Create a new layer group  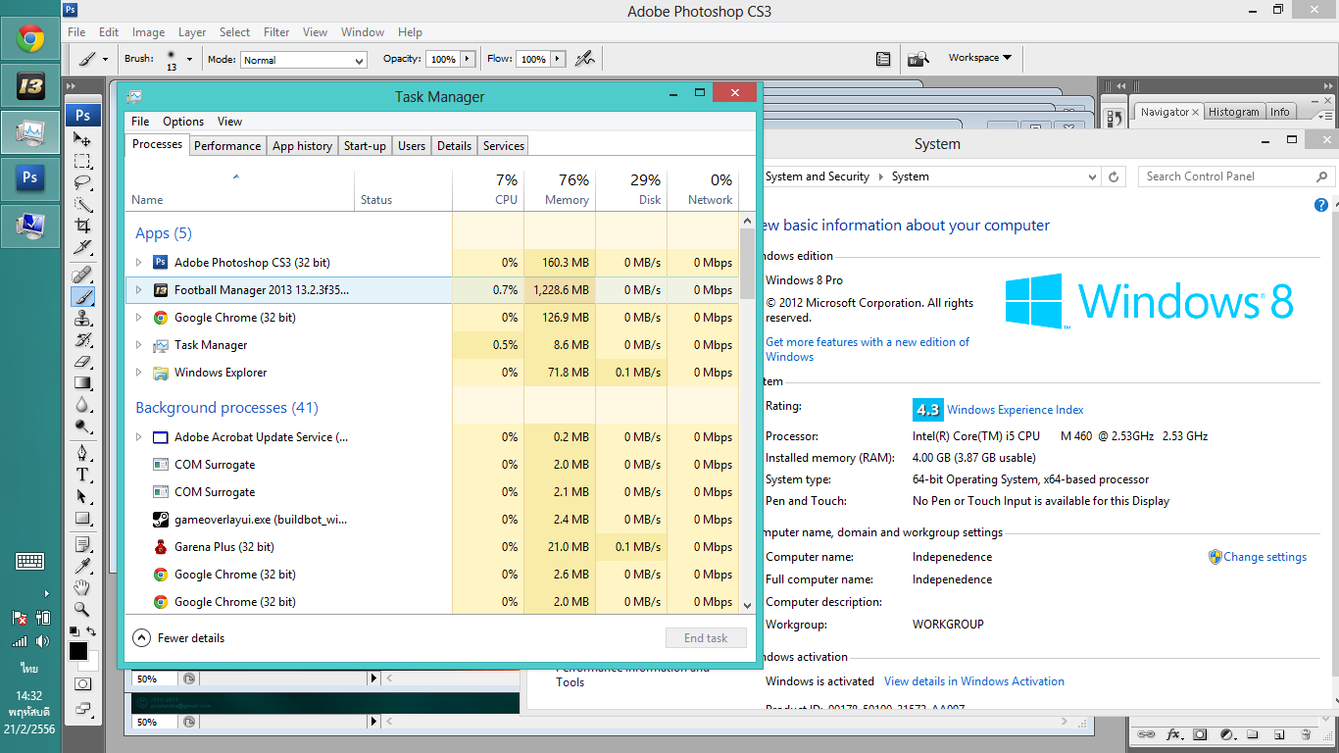1253,734
